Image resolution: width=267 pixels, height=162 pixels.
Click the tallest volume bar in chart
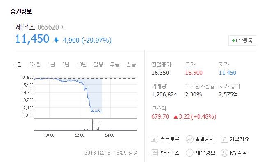tap(92, 125)
